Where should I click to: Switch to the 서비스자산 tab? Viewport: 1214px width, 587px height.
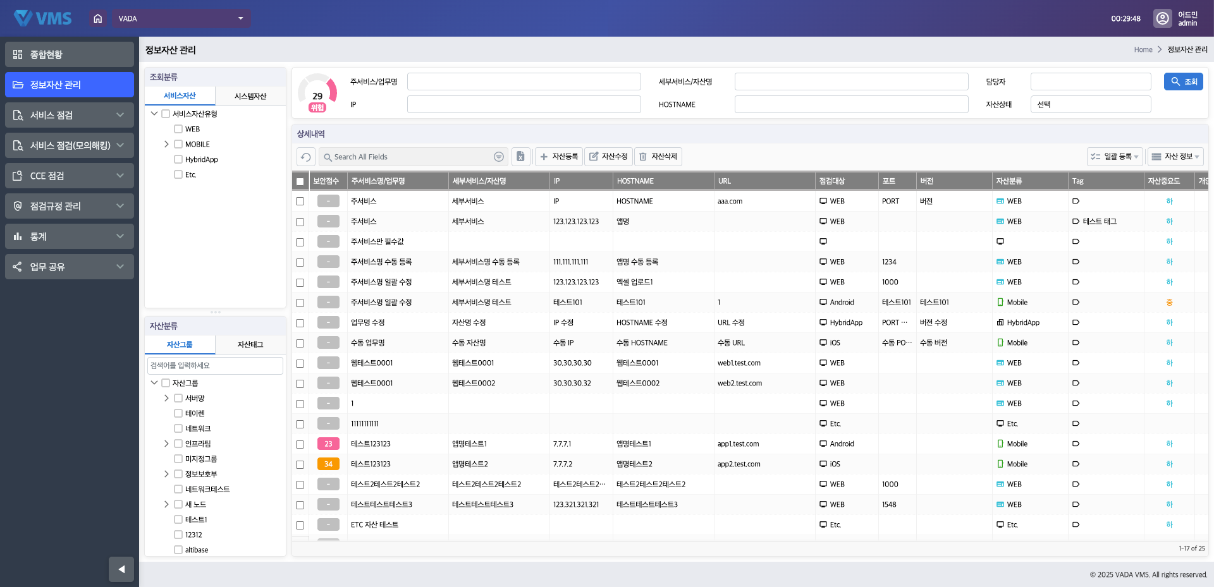[x=180, y=96]
